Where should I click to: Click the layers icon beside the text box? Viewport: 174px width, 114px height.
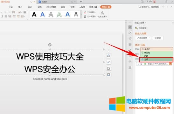coord(108,56)
